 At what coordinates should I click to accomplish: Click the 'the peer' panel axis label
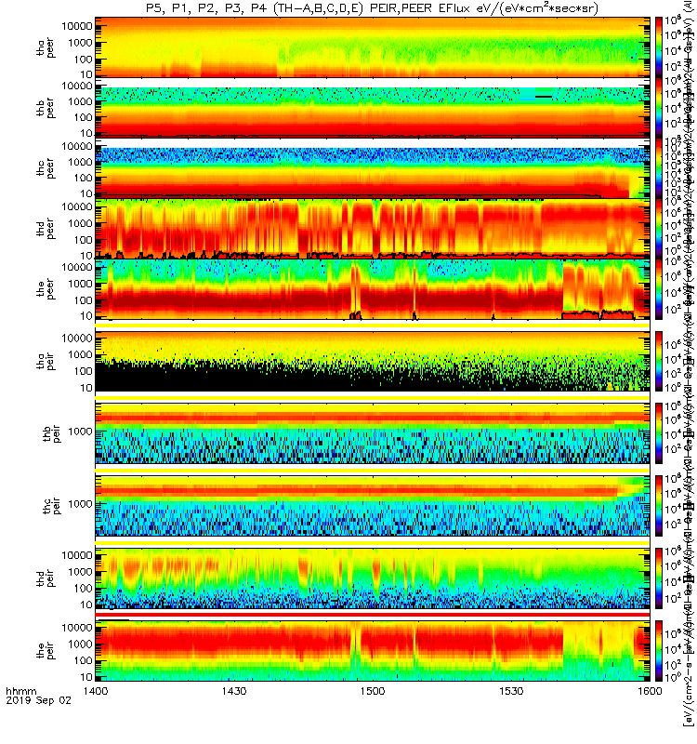(46, 289)
